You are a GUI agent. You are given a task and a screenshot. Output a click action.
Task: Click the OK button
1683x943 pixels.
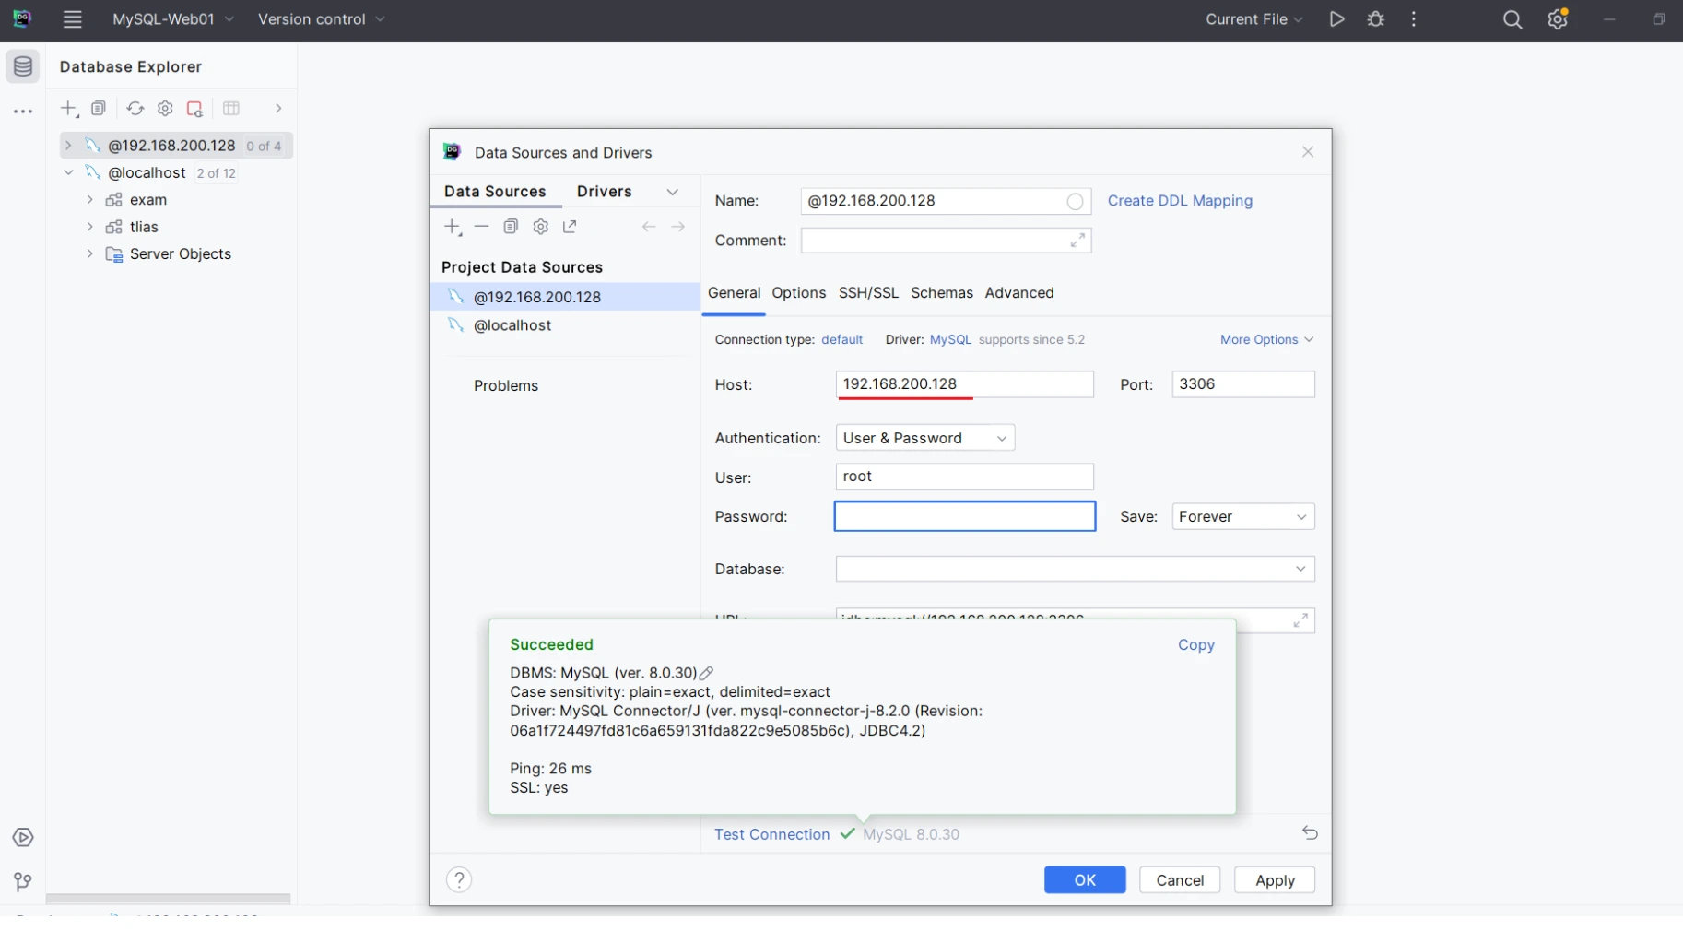[1085, 880]
